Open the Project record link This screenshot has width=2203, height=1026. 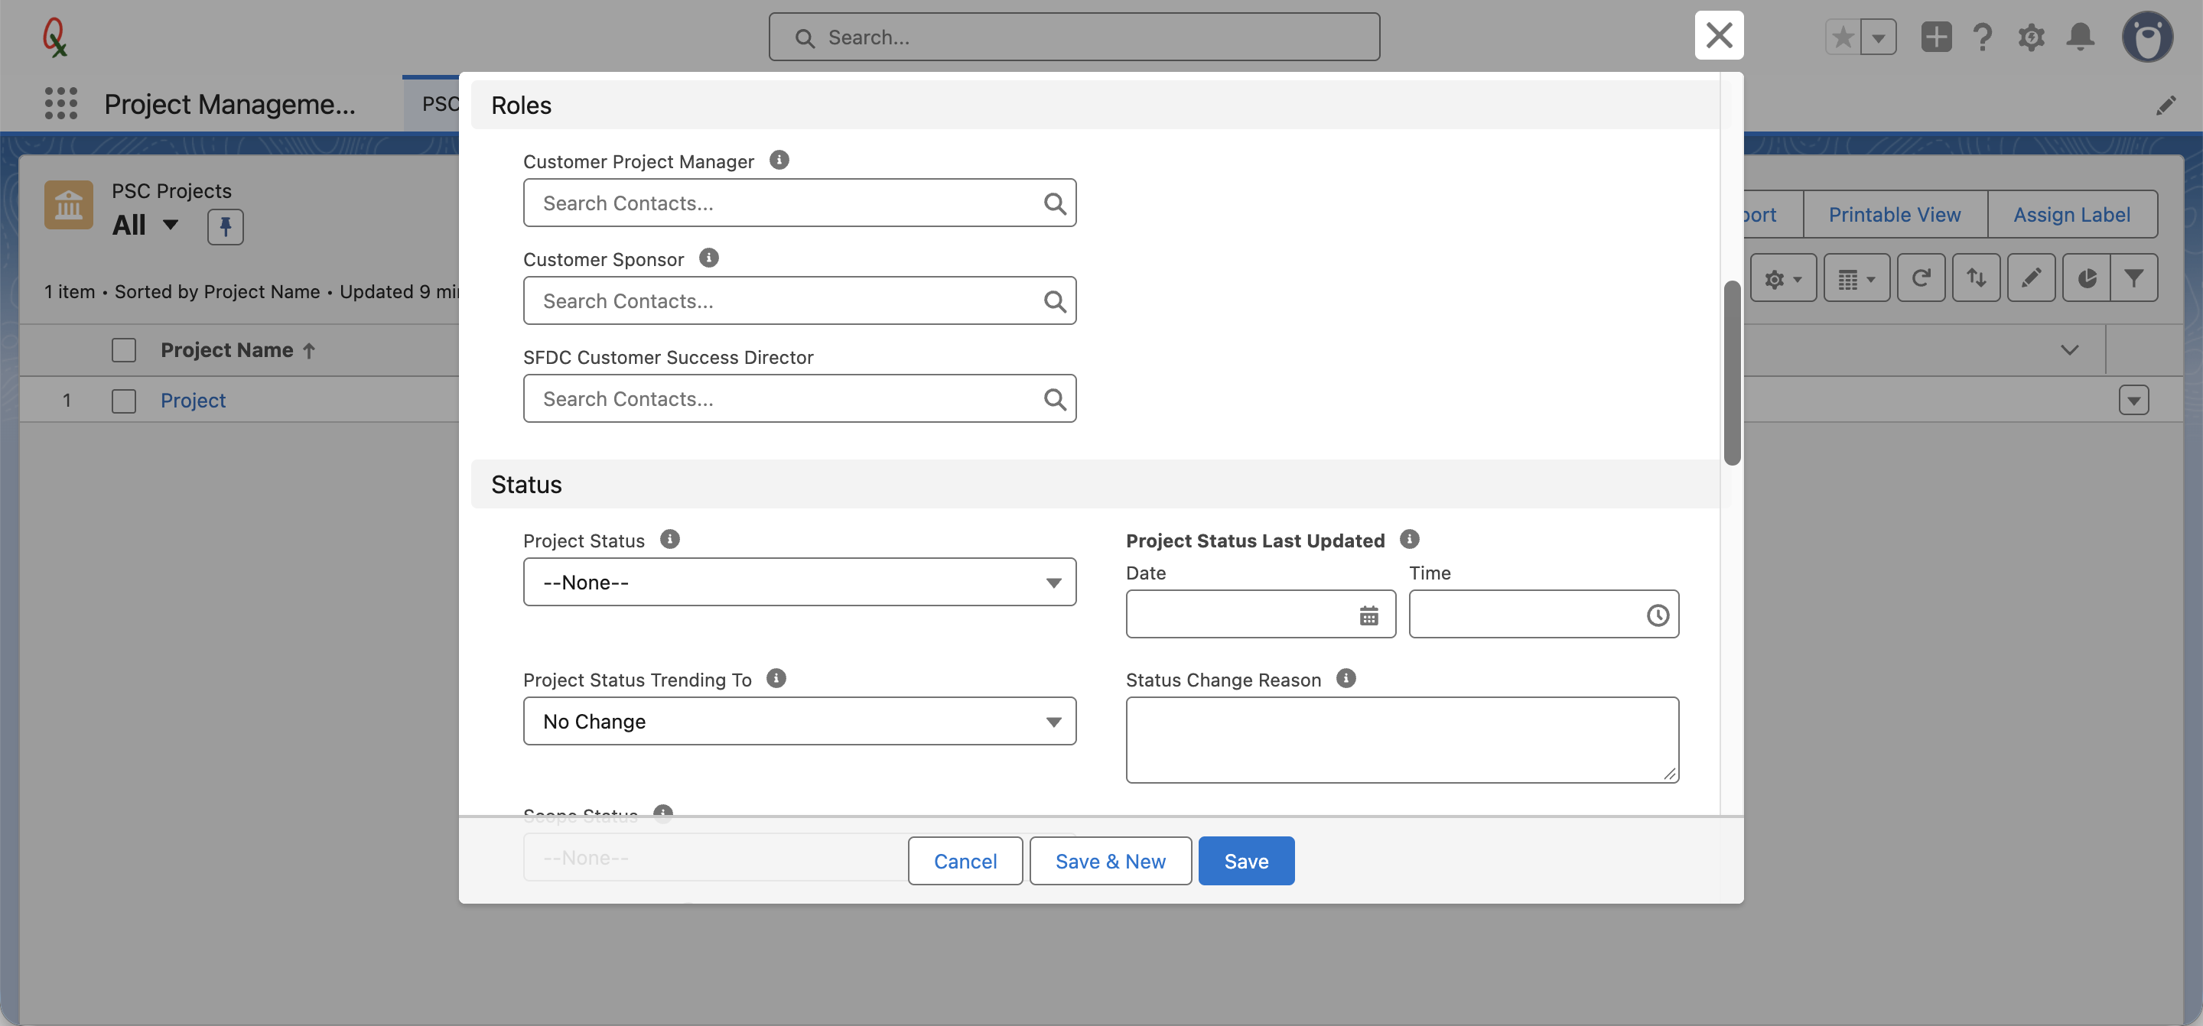[x=194, y=401]
